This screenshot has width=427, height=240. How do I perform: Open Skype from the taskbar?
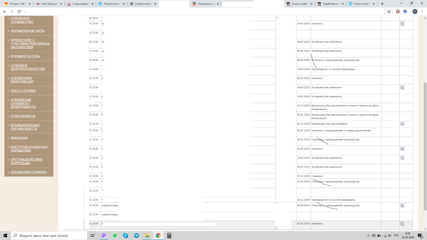(125, 236)
